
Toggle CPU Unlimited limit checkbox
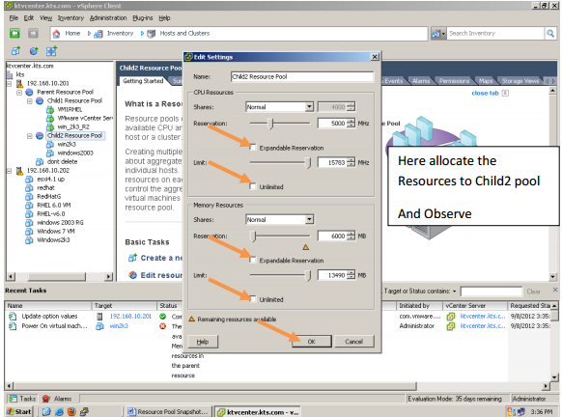(x=253, y=186)
